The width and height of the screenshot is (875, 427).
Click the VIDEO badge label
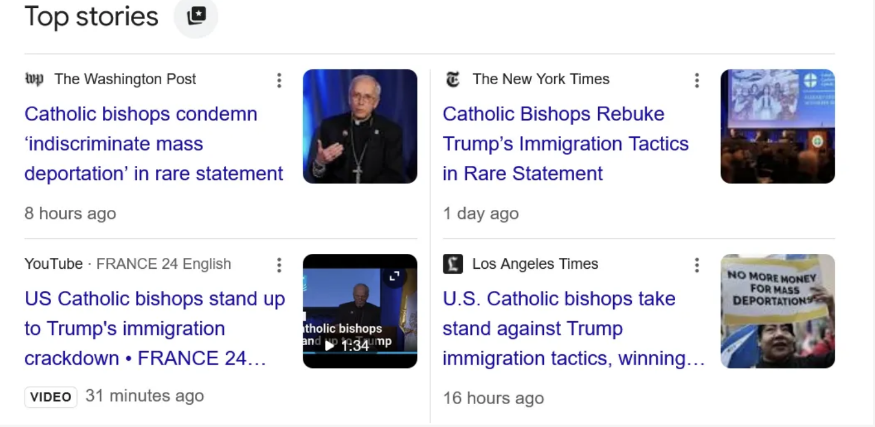[51, 397]
